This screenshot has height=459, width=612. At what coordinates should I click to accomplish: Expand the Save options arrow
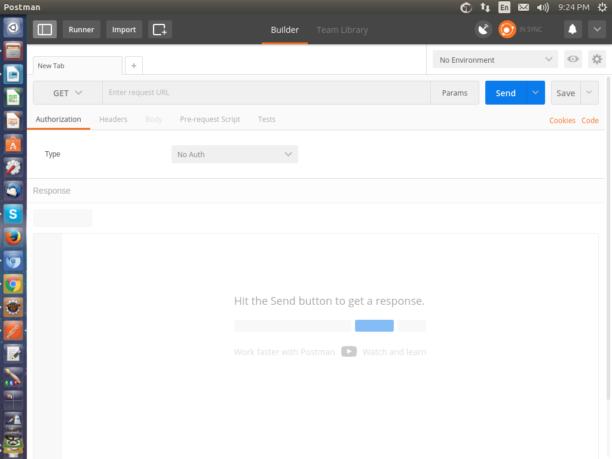pyautogui.click(x=589, y=93)
